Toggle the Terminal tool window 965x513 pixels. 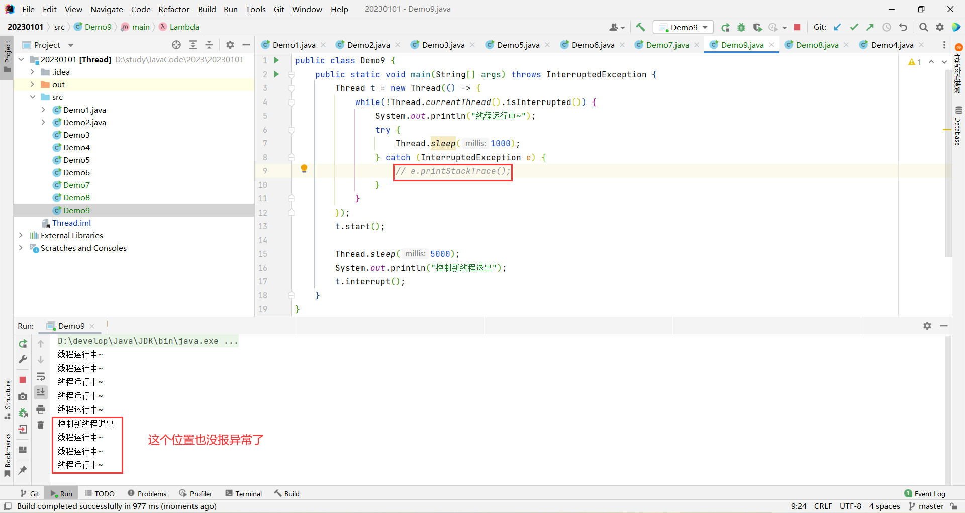coord(243,494)
